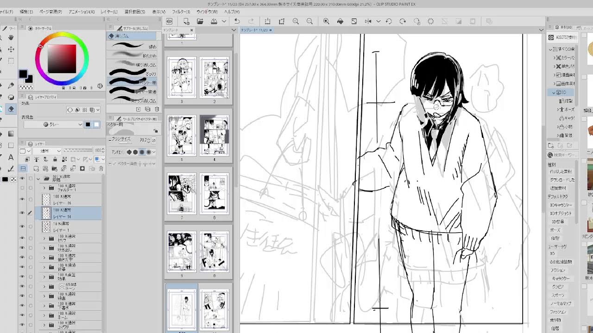The image size is (593, 333).
Task: Open the フィルター(I) menu
Action: click(181, 12)
